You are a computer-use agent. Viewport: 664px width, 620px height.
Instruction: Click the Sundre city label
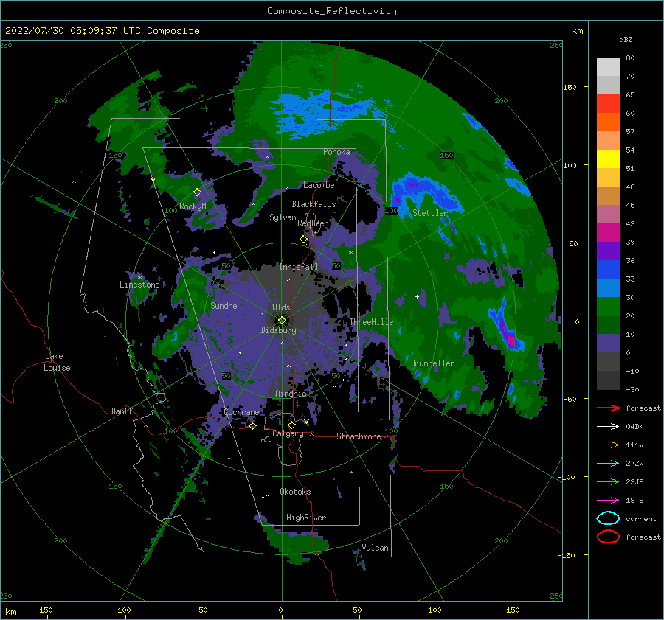[224, 305]
